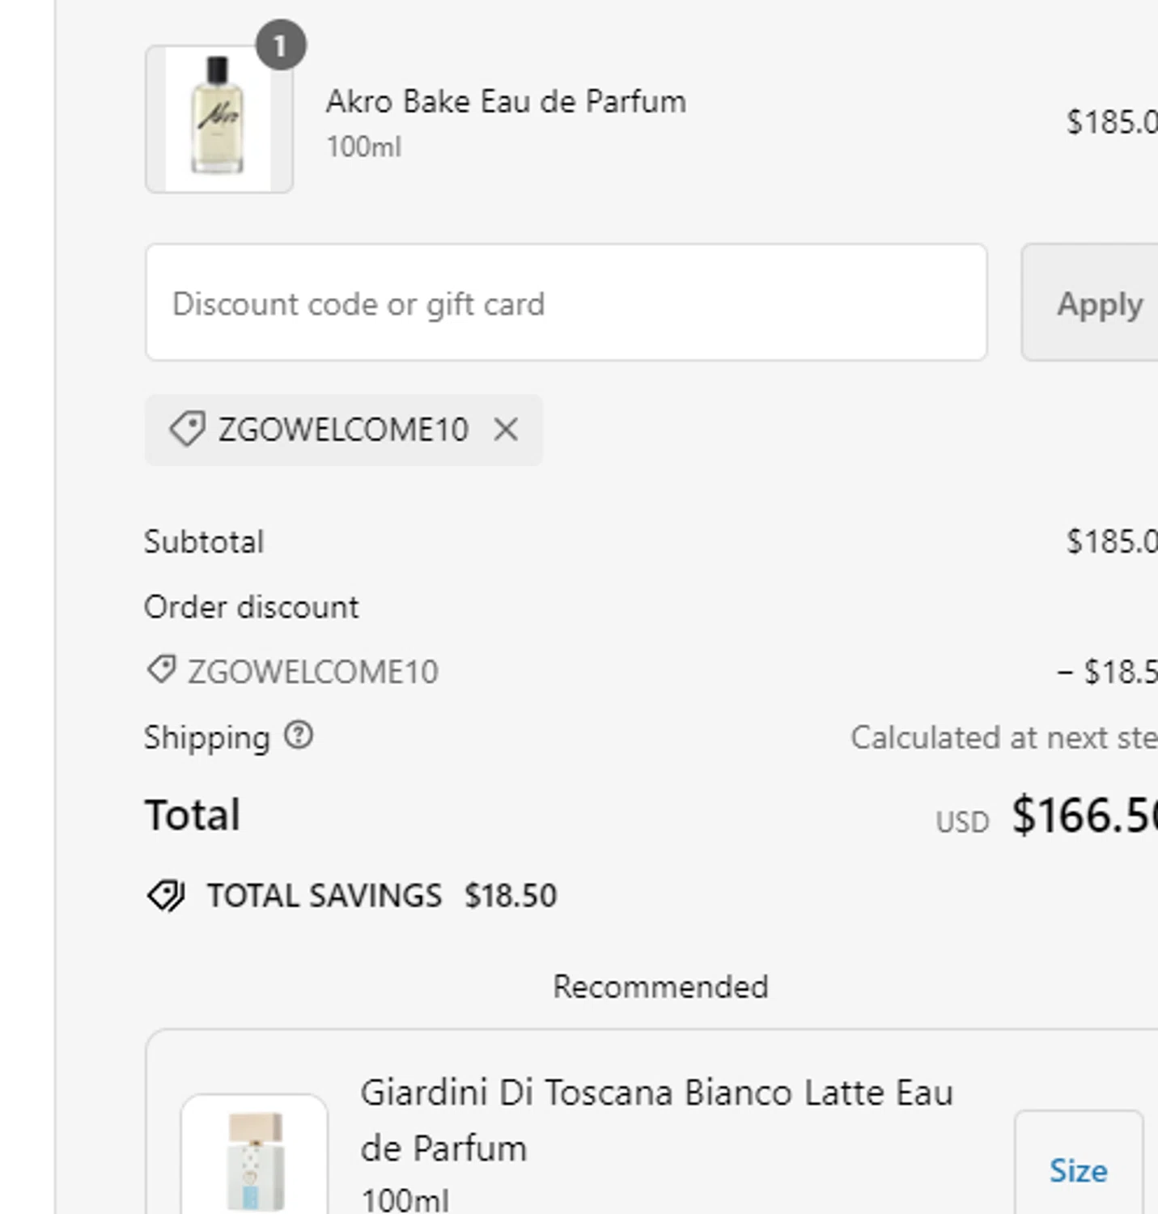
Task: Click the Total Savings double-tag icon
Action: [x=166, y=896]
